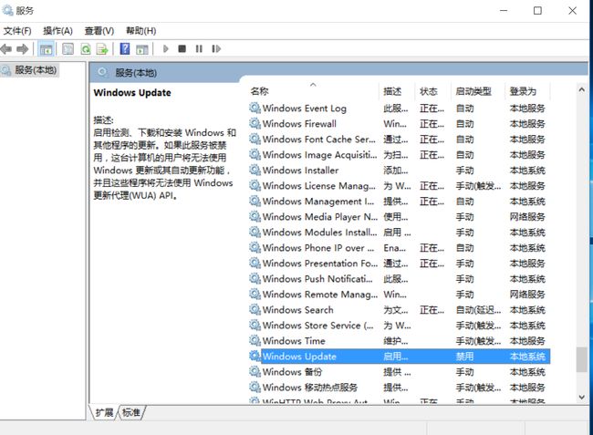Sort by the 描述 column header
The image size is (593, 435).
point(398,91)
